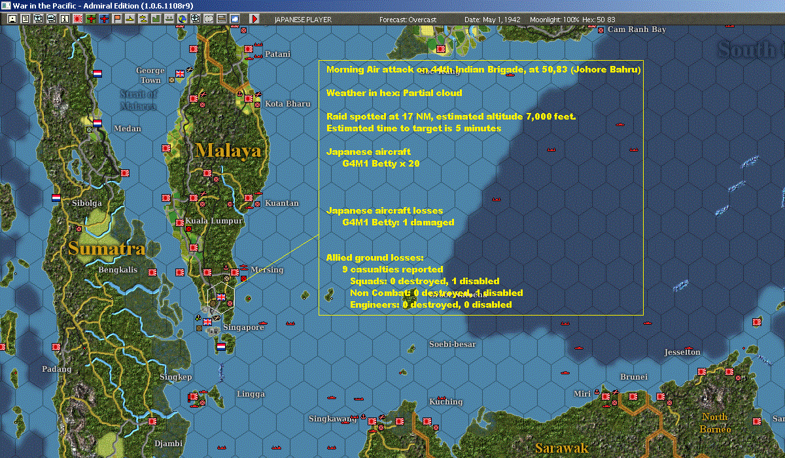Image resolution: width=785 pixels, height=458 pixels.
Task: Click the Malaya region label
Action: point(228,151)
